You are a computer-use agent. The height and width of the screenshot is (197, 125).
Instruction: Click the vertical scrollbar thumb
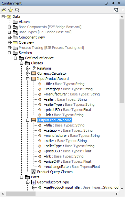point(122,61)
